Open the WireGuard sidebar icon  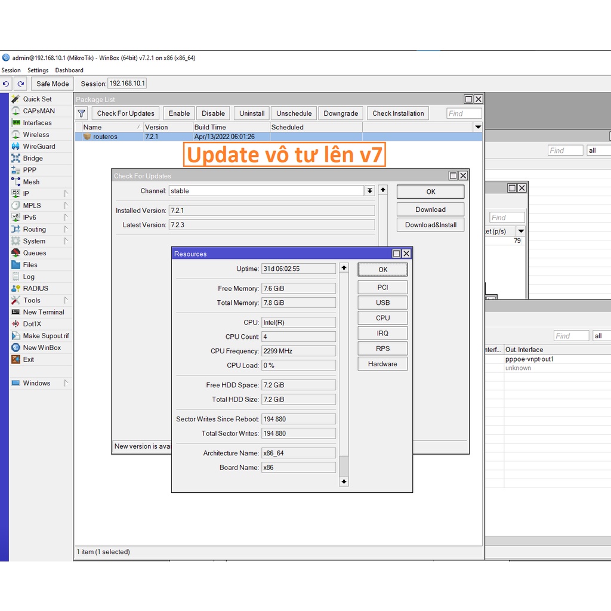point(16,147)
